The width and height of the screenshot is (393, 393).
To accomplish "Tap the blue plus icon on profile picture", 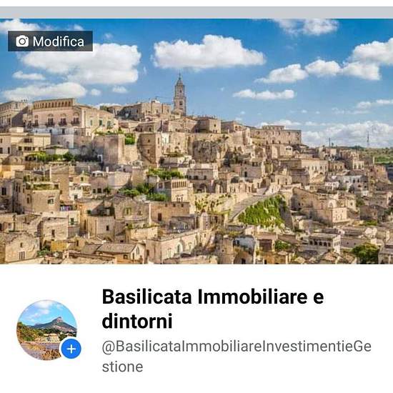I will (x=71, y=349).
